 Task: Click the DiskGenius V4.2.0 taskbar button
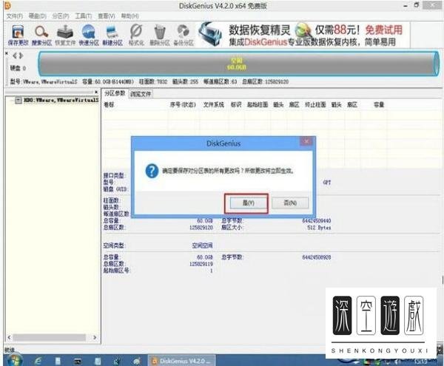point(181,361)
